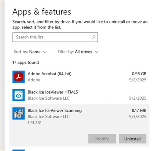Click the 9/3/2025 install date
Screen dimensions: 157x151
pyautogui.click(x=138, y=117)
